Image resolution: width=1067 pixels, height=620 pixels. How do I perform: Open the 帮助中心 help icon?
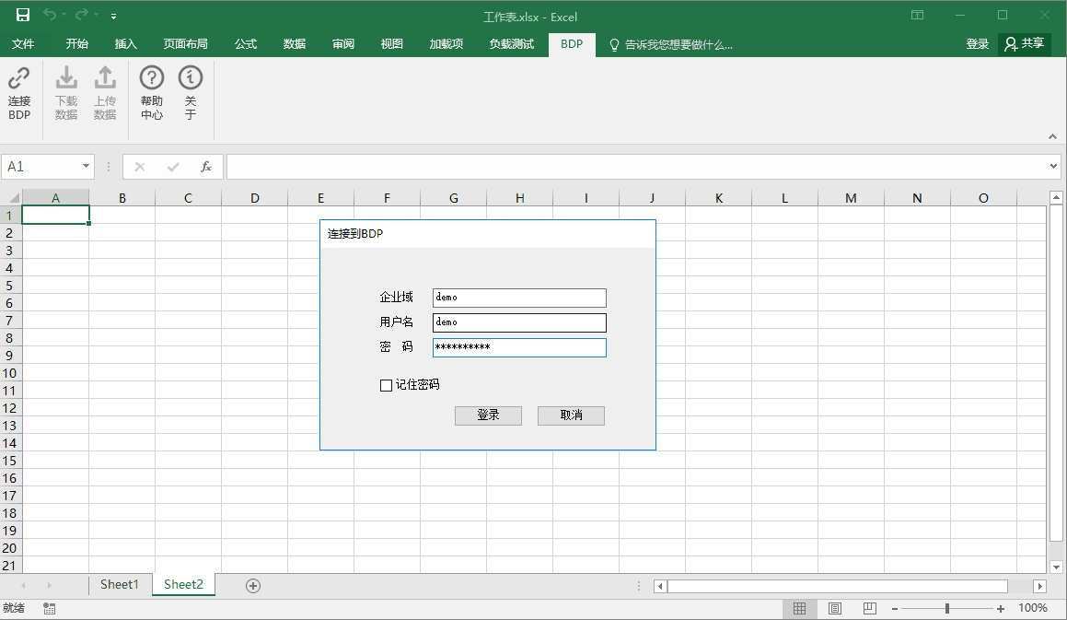click(x=152, y=77)
